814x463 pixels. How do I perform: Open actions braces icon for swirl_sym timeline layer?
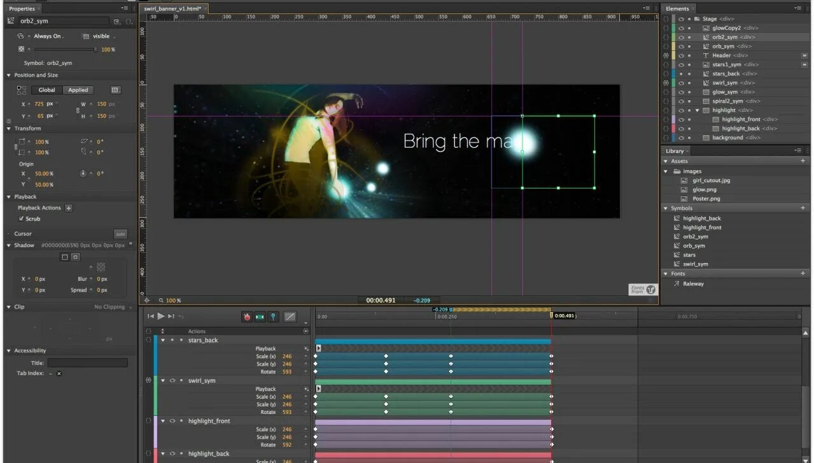pyautogui.click(x=148, y=380)
